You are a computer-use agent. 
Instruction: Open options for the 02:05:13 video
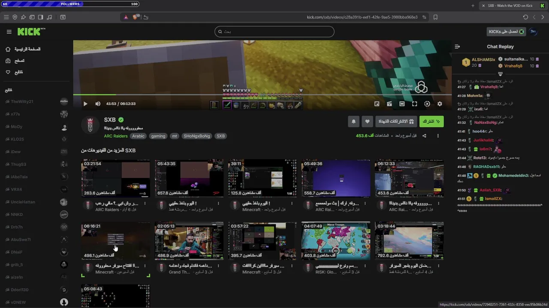pyautogui.click(x=218, y=266)
